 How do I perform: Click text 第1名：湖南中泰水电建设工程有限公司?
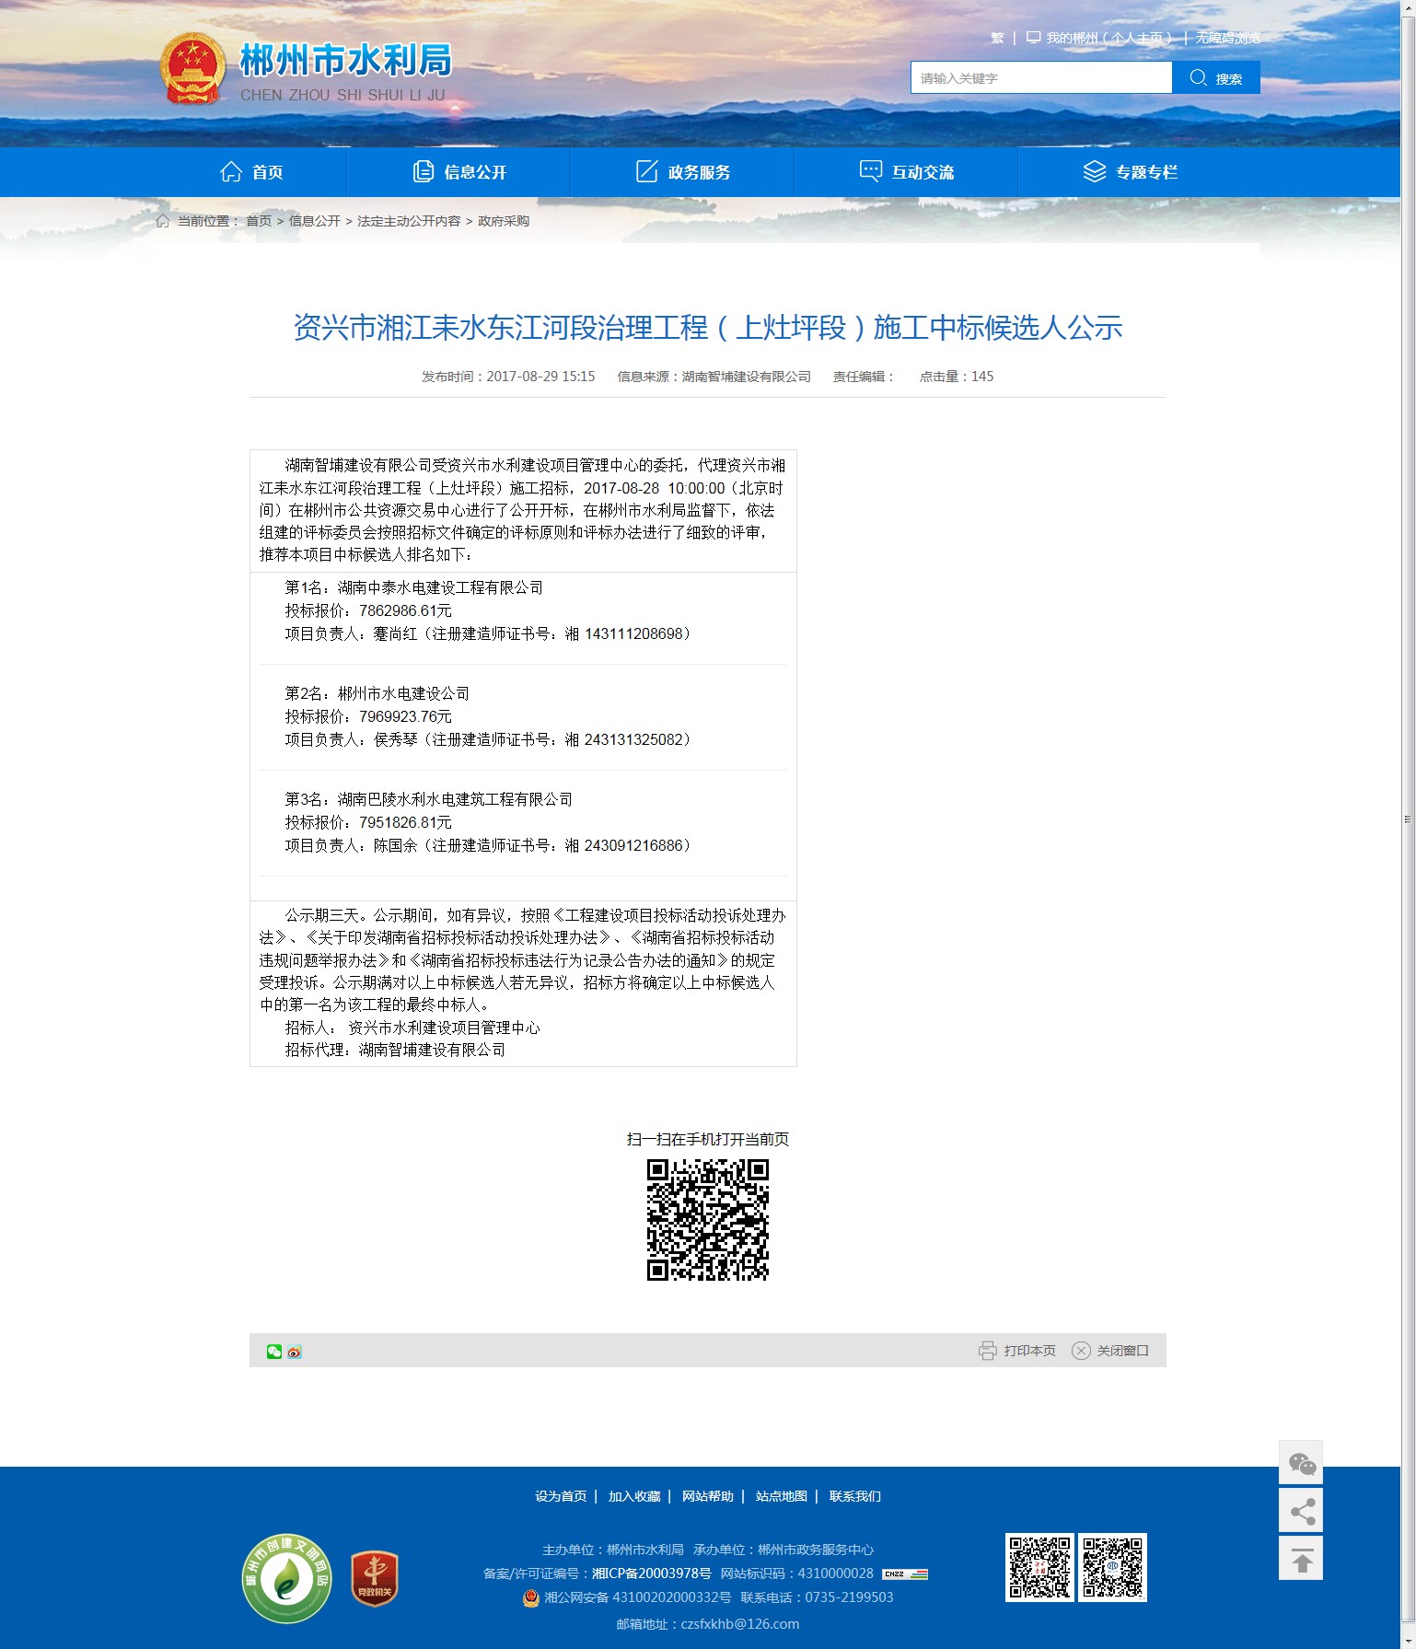pos(413,587)
